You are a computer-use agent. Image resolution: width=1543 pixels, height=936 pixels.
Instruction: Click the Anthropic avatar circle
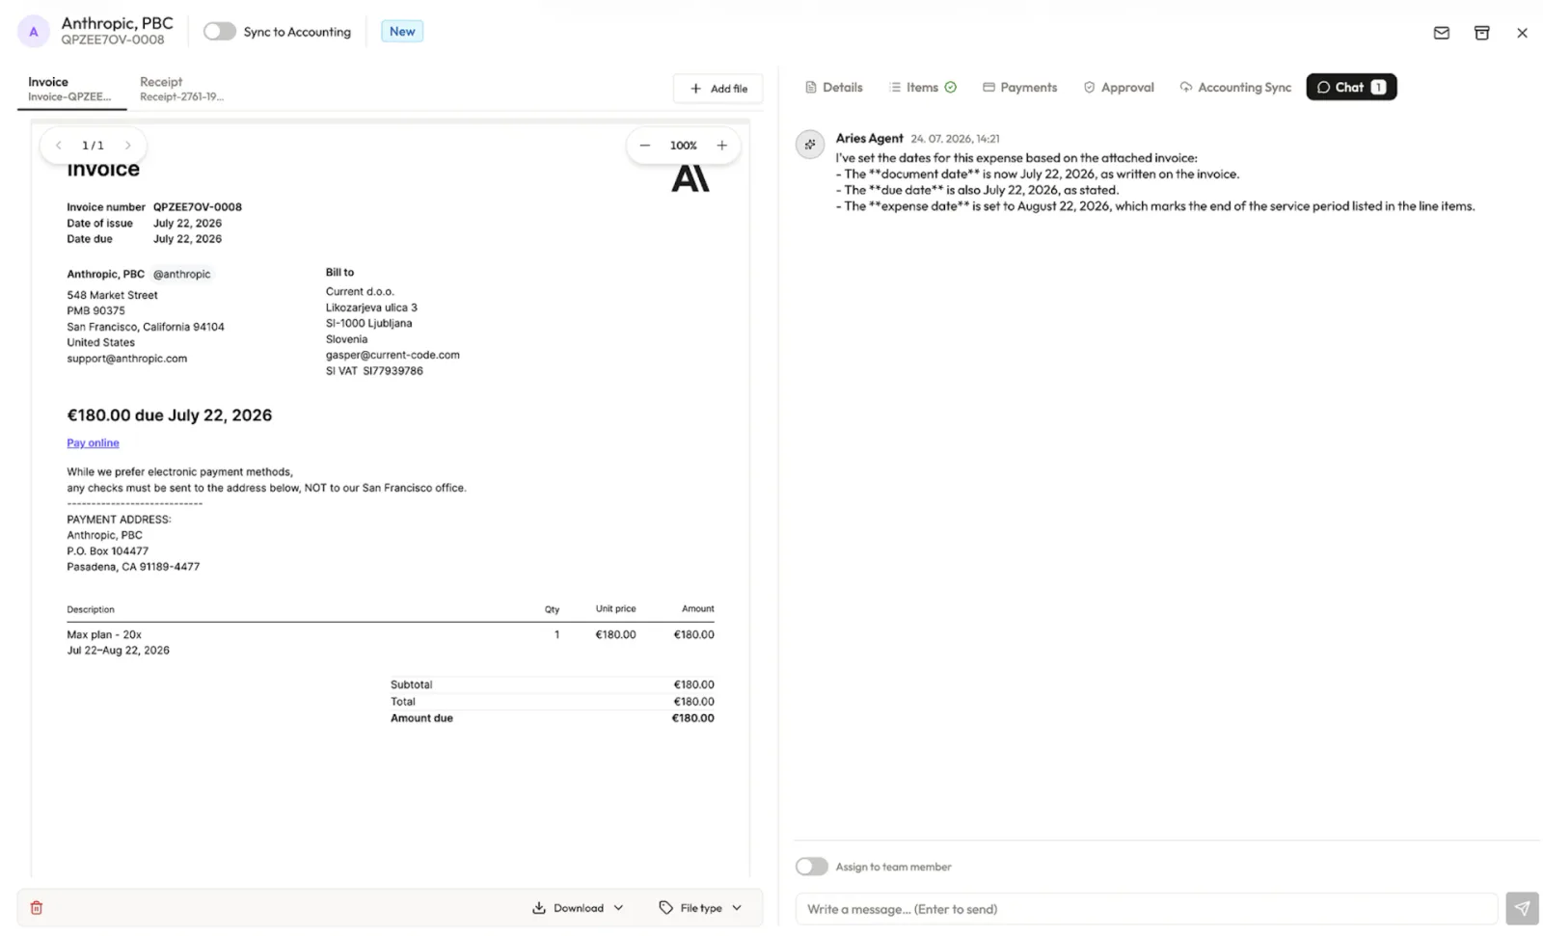(34, 32)
